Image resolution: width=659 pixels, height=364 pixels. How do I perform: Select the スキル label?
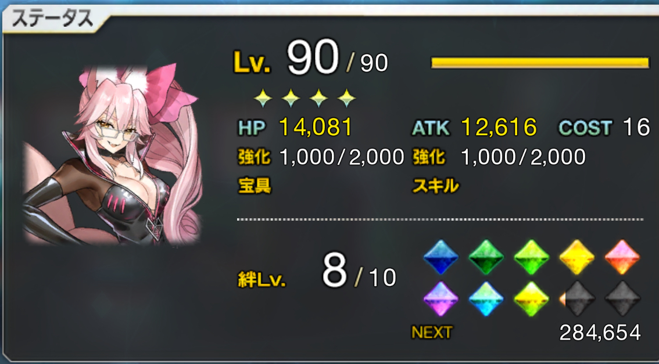pyautogui.click(x=435, y=186)
